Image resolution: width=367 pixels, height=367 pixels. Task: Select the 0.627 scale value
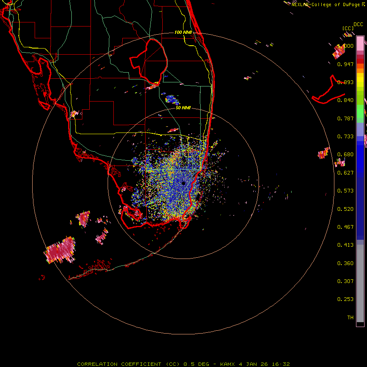pyautogui.click(x=345, y=173)
